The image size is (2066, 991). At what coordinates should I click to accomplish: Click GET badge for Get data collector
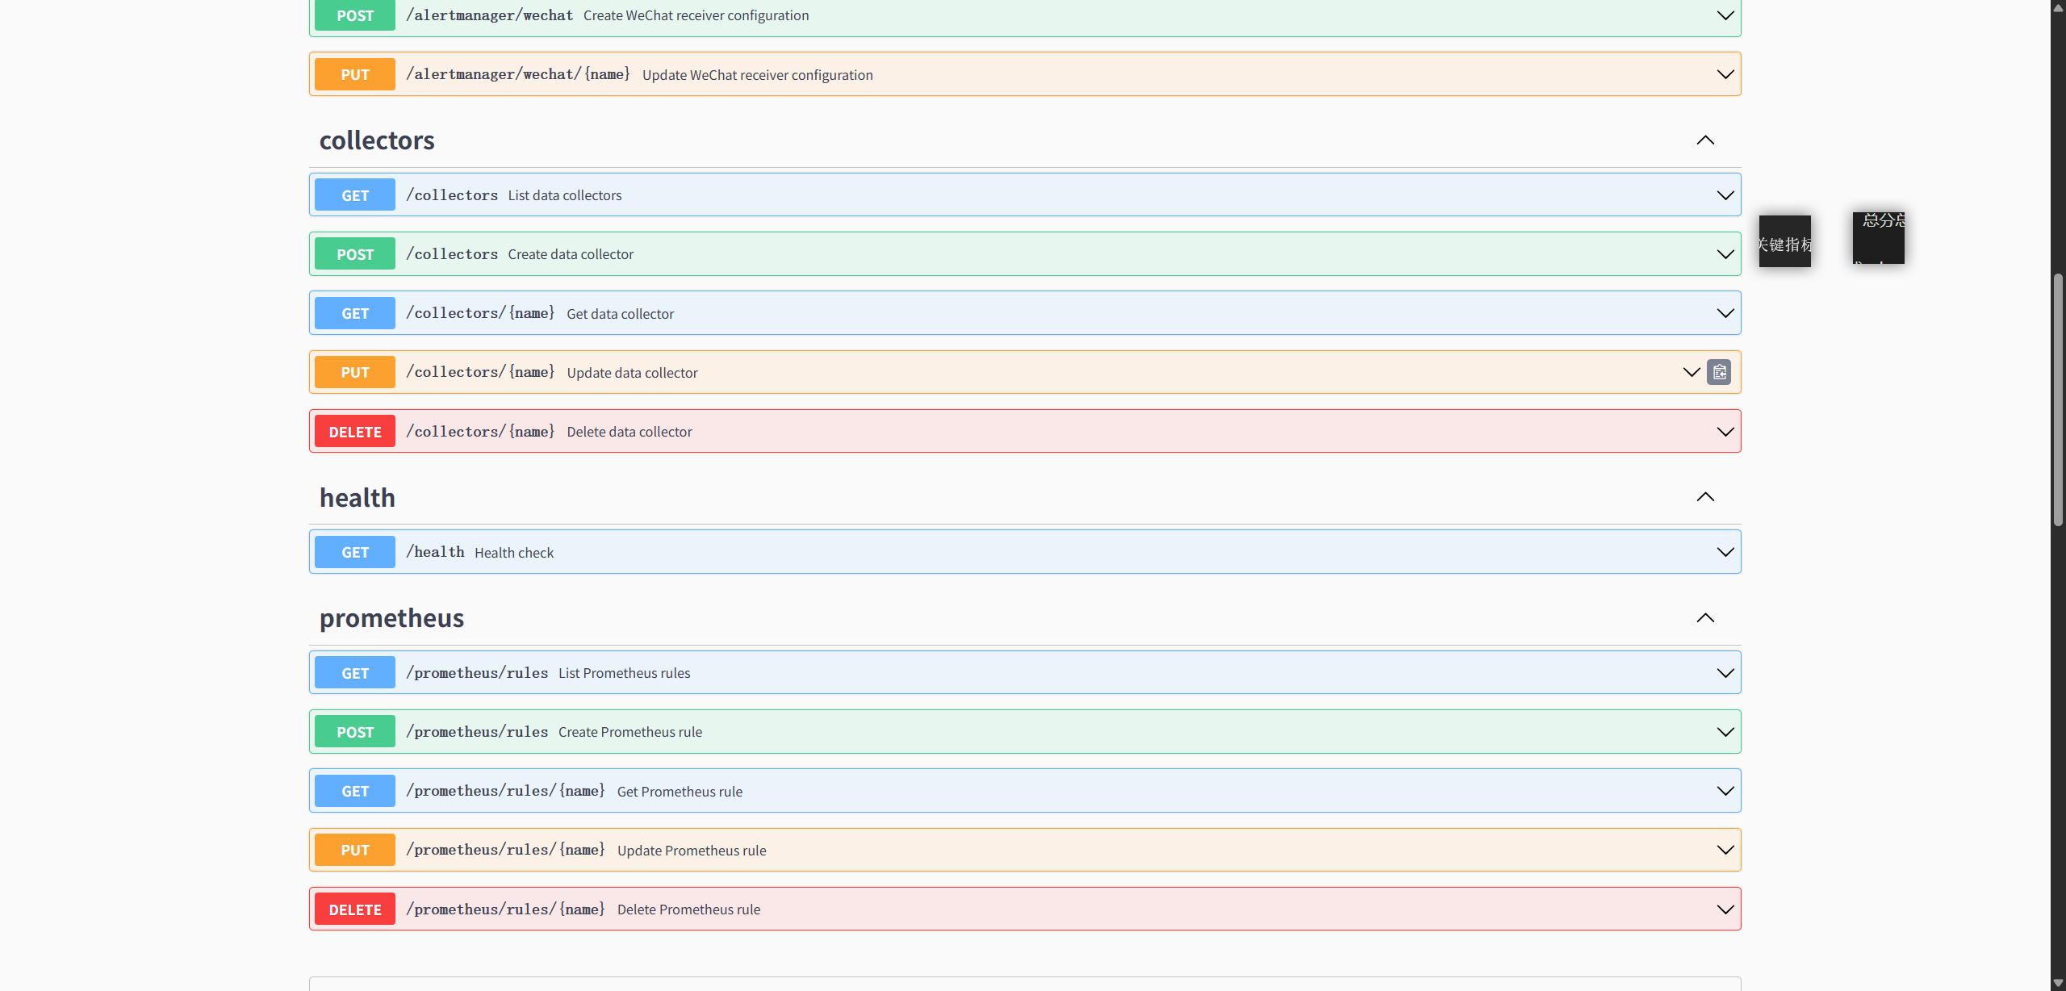[x=355, y=313]
